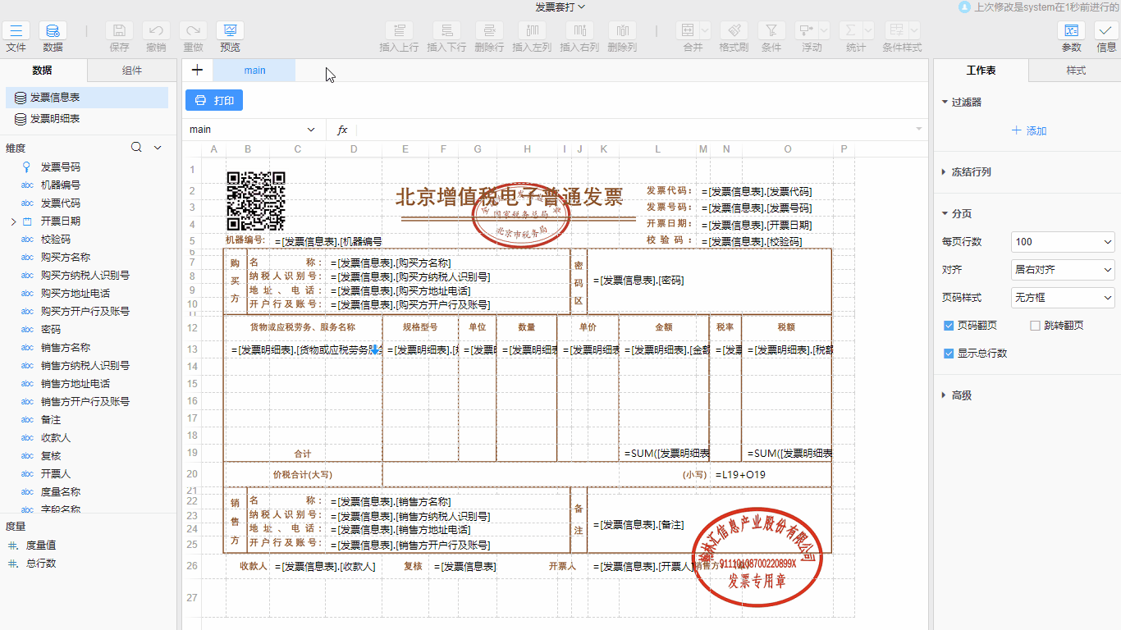Click the fx formula icon
This screenshot has height=630, width=1121.
(342, 130)
